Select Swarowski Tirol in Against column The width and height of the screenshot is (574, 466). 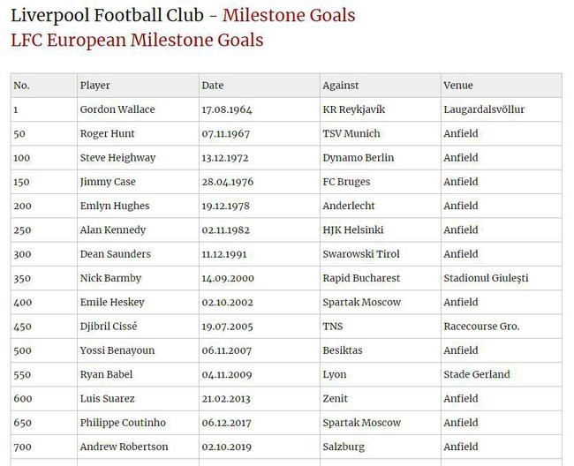[x=361, y=254]
